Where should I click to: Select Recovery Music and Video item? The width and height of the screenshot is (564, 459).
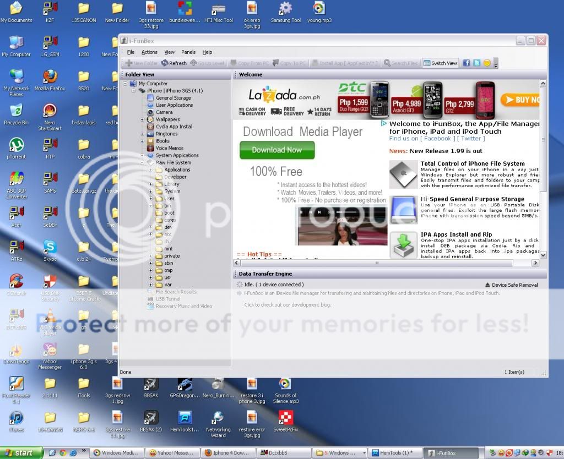pos(184,306)
